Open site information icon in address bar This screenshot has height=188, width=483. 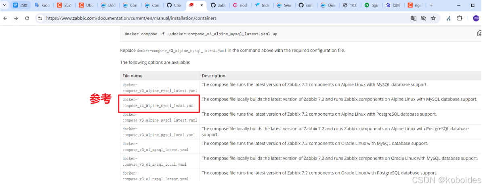(40, 18)
